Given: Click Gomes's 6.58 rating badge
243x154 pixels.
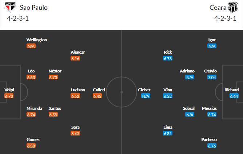Looking at the screenshot, I should 31,146.
